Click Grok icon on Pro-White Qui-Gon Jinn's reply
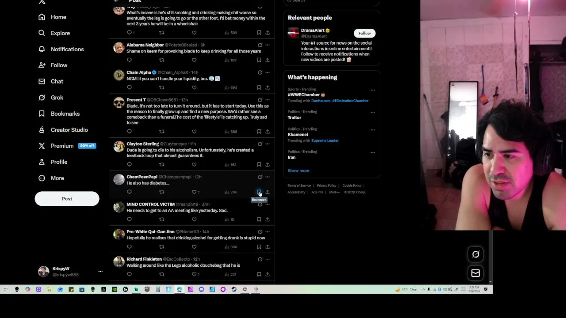This screenshot has width=566, height=318. (x=260, y=232)
